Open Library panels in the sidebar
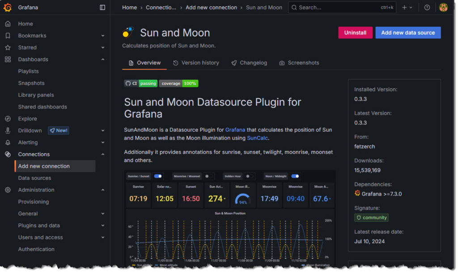Screen dimensions: 458x274 tap(36, 95)
